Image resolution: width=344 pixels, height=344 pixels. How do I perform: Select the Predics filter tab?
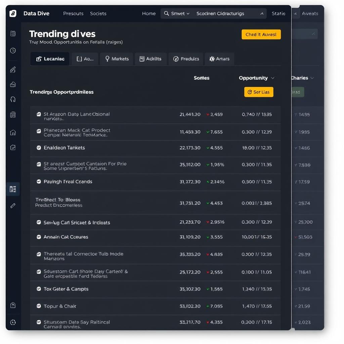tap(186, 59)
